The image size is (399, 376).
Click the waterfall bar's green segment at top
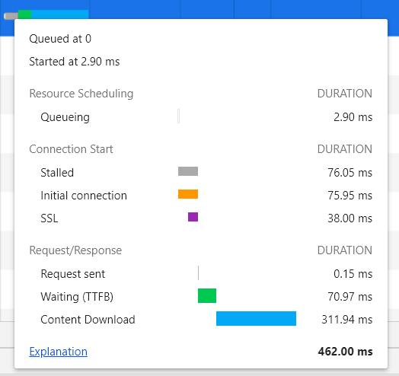[x=24, y=14]
